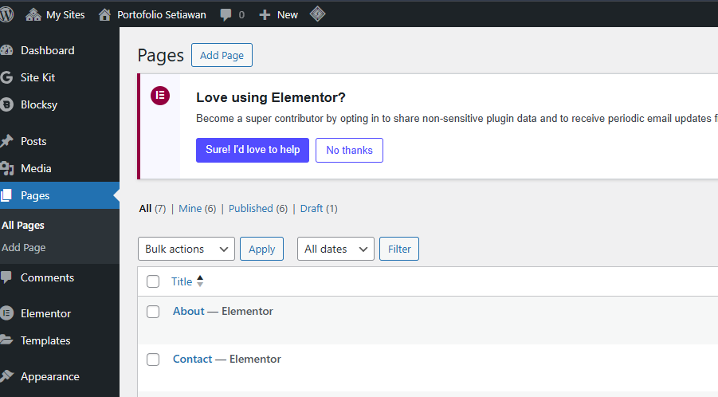
Task: Sort pages by the Title column
Action: 182,281
